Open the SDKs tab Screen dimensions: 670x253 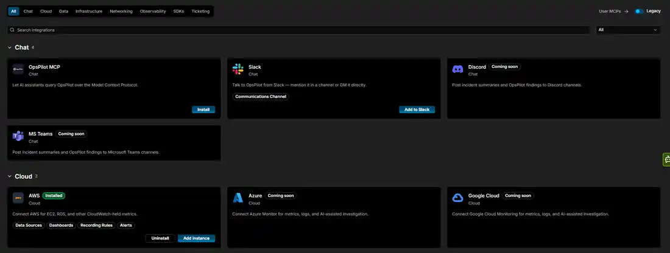pyautogui.click(x=178, y=11)
